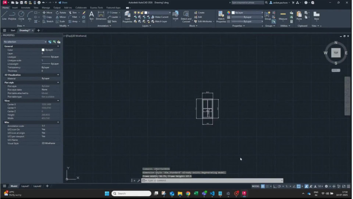Switch to the Layout1 tab
Screen dimensions: 353x199
25,186
